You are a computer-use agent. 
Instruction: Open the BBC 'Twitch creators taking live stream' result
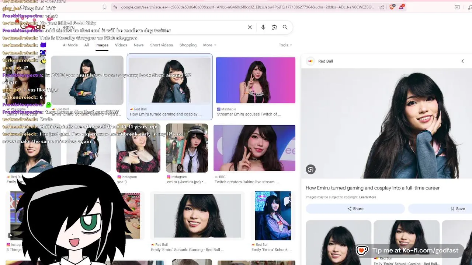(247, 182)
